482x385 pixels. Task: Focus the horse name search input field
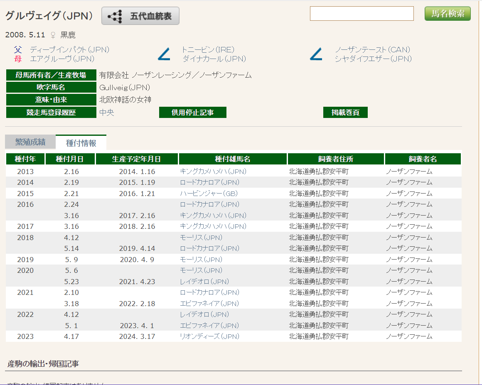click(361, 14)
